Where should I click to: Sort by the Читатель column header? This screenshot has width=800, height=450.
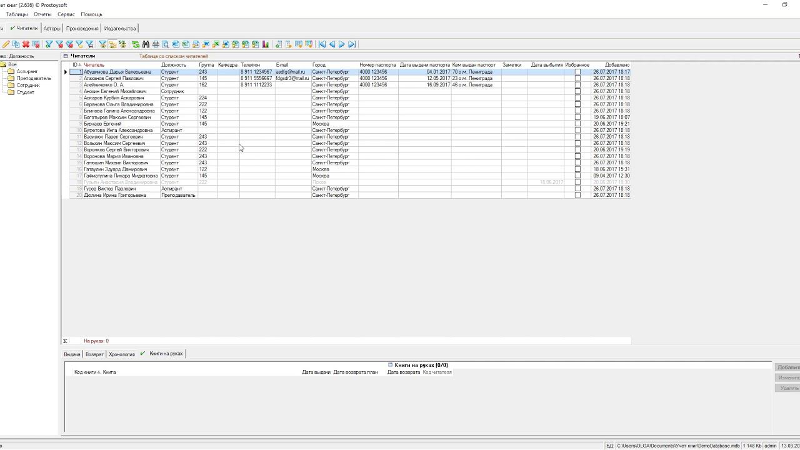121,65
